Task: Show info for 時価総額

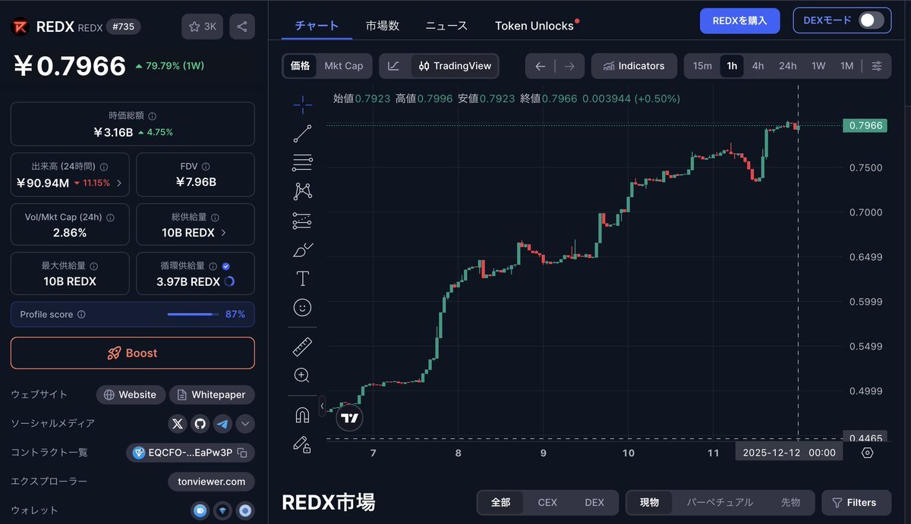Action: tap(153, 117)
